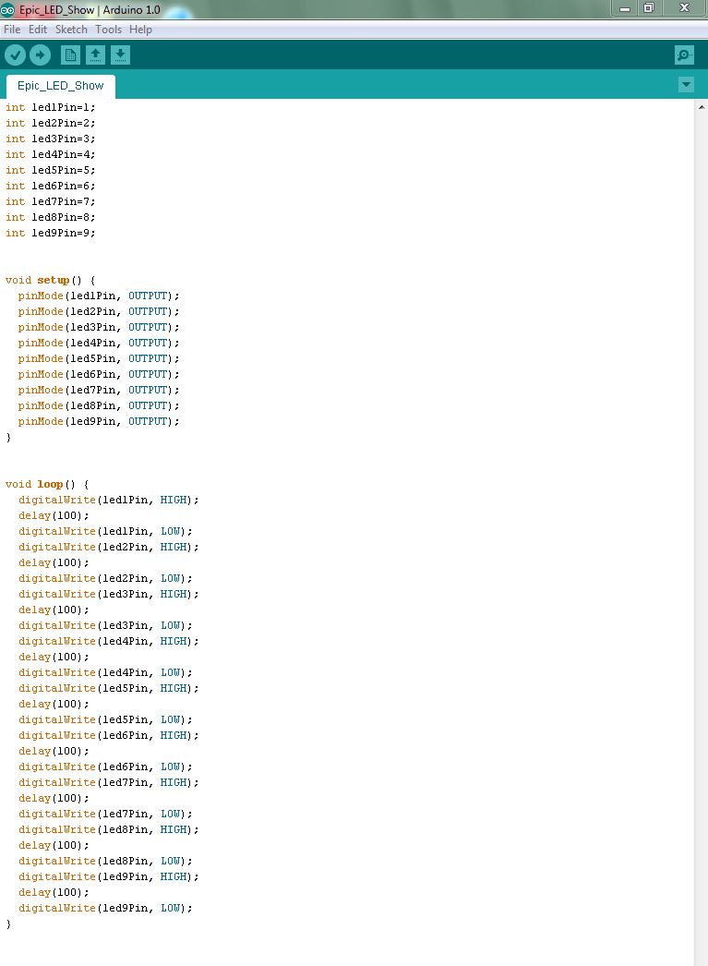Click 'int led2Pin=2;' declaration
Viewport: 708px width, 966px height.
point(51,123)
